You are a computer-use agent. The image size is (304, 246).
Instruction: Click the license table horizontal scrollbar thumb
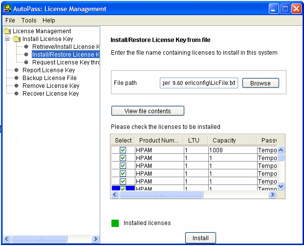point(161,195)
